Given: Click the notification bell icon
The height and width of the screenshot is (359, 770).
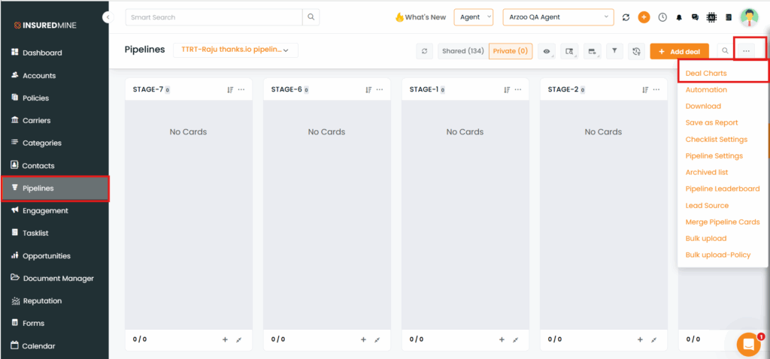Looking at the screenshot, I should pos(680,17).
